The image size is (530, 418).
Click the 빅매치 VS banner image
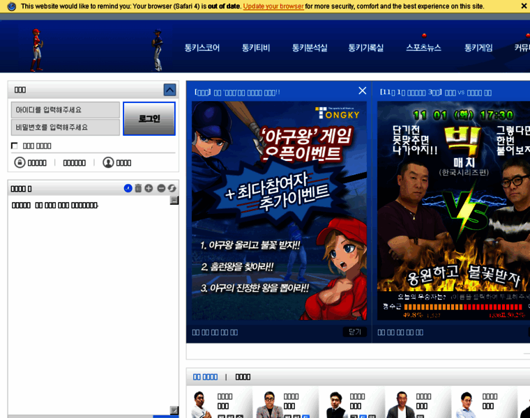pos(453,196)
